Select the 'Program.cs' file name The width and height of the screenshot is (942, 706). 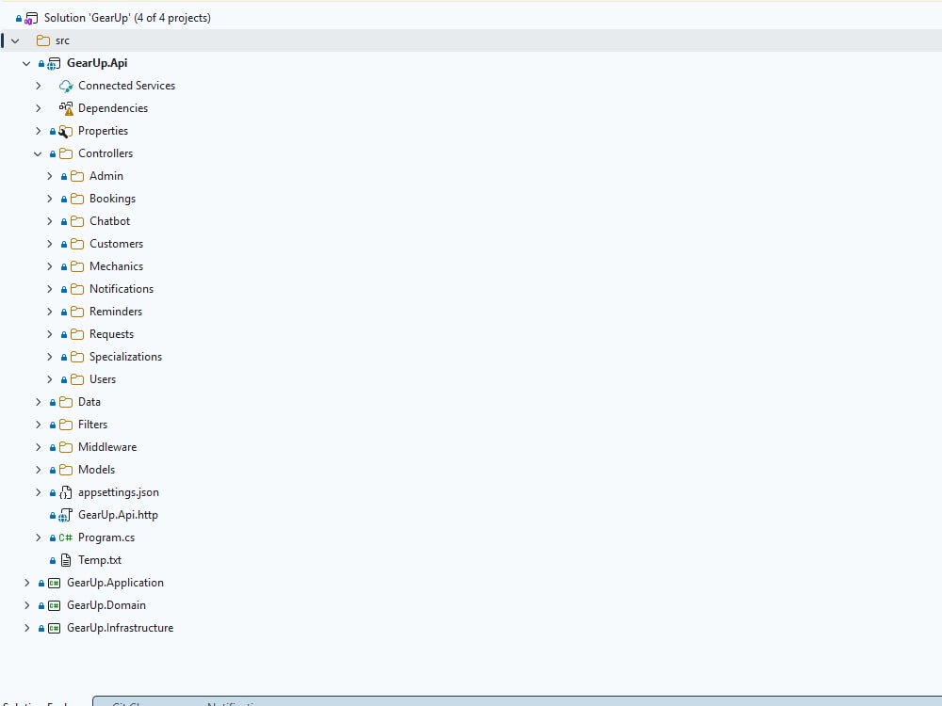[x=106, y=538]
